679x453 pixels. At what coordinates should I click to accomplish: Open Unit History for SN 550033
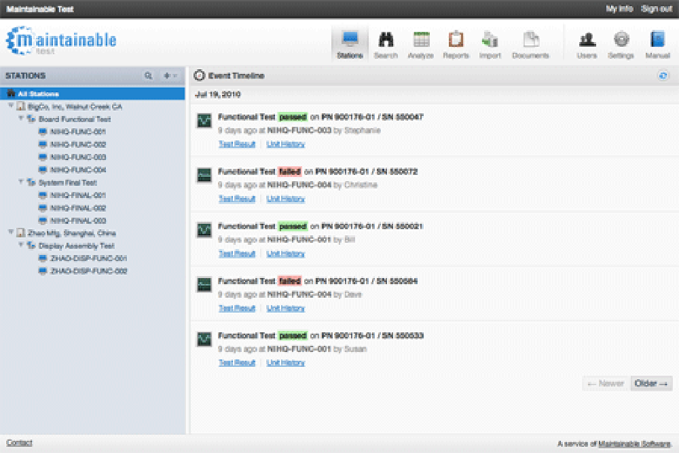coord(285,363)
